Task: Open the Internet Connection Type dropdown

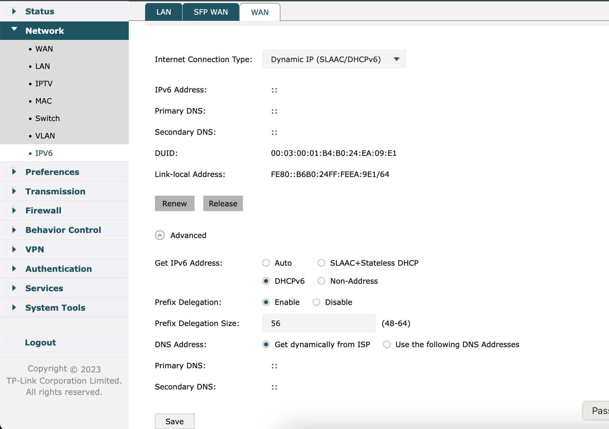Action: [x=333, y=59]
